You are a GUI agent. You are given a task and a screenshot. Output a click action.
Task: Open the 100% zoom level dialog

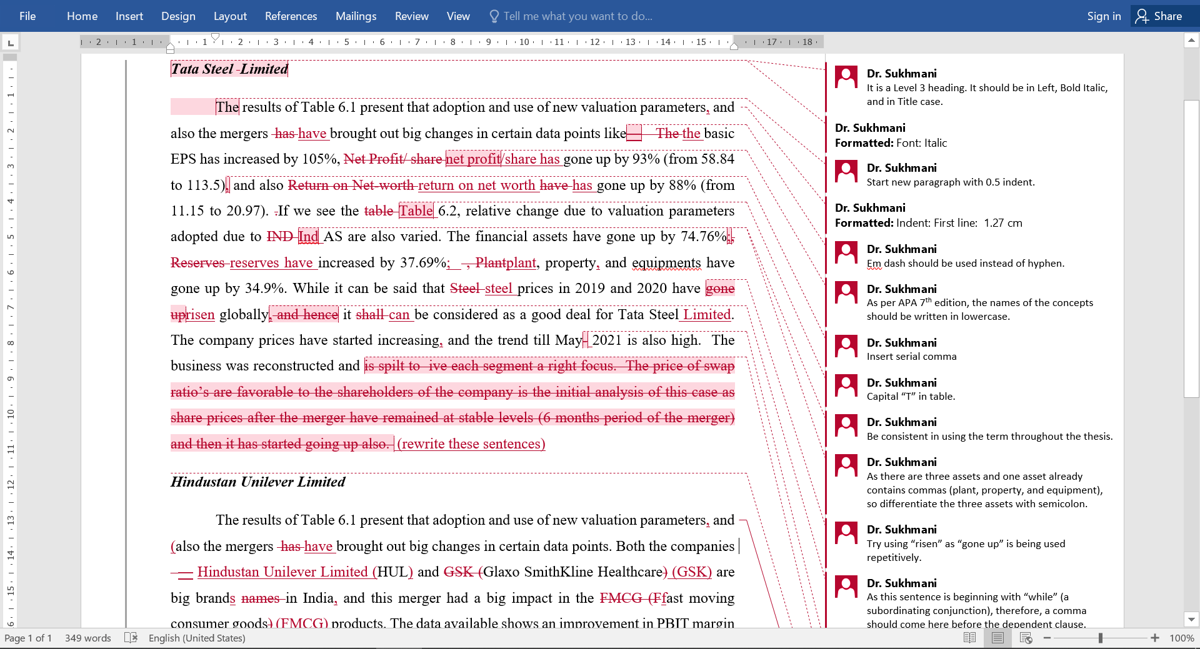[1181, 638]
